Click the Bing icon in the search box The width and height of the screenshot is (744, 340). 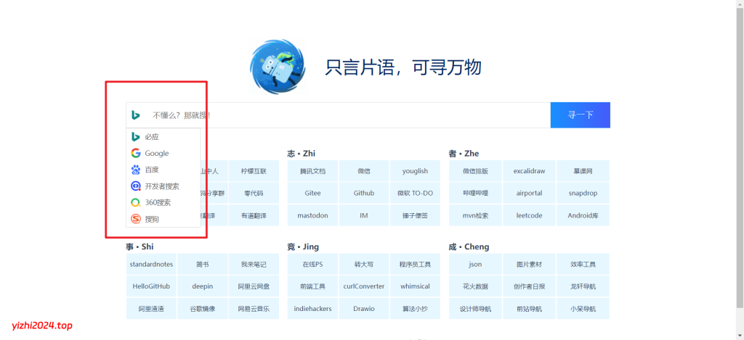coord(136,115)
